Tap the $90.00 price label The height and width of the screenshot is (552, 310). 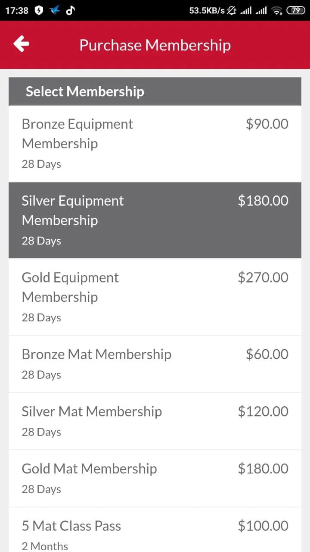pos(267,124)
